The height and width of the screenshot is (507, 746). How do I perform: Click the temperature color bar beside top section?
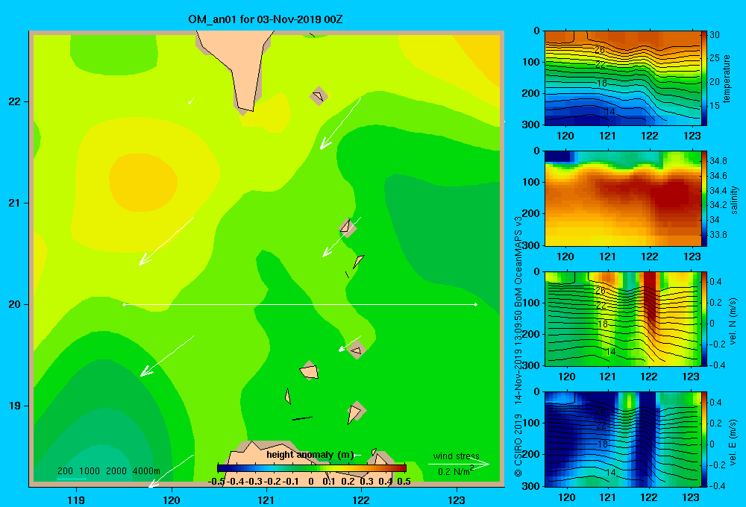point(704,78)
